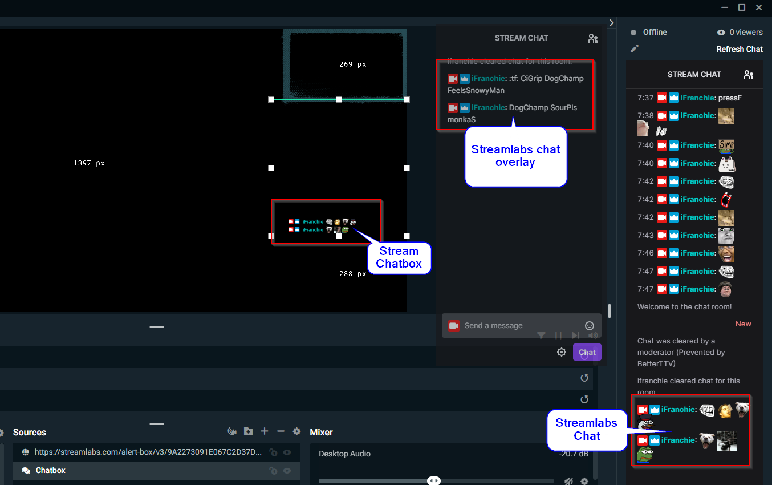This screenshot has width=772, height=485.
Task: Open Desktop Audio advanced settings gear in Mixer
Action: pyautogui.click(x=584, y=481)
